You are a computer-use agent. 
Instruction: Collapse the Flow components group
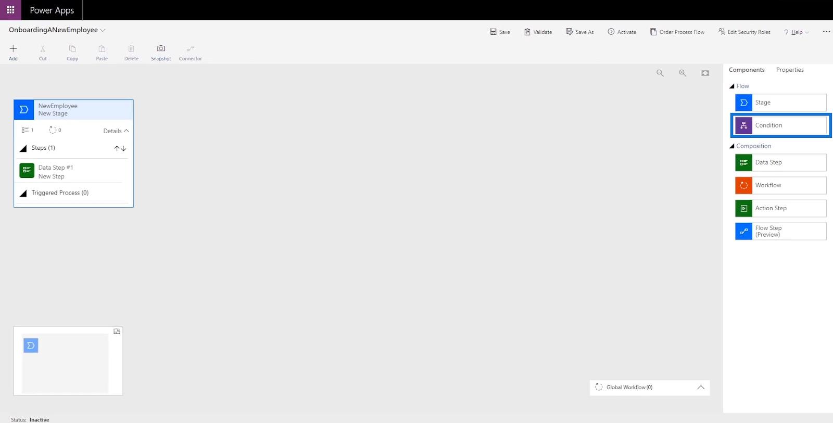pos(731,86)
